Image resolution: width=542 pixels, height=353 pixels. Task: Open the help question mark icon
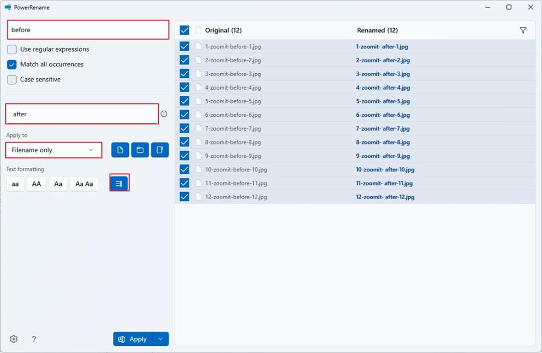(34, 339)
